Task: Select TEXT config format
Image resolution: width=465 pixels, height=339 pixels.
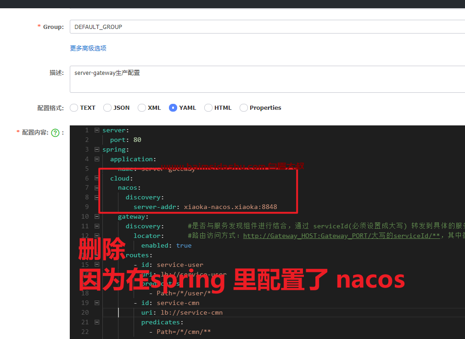Action: tap(74, 108)
